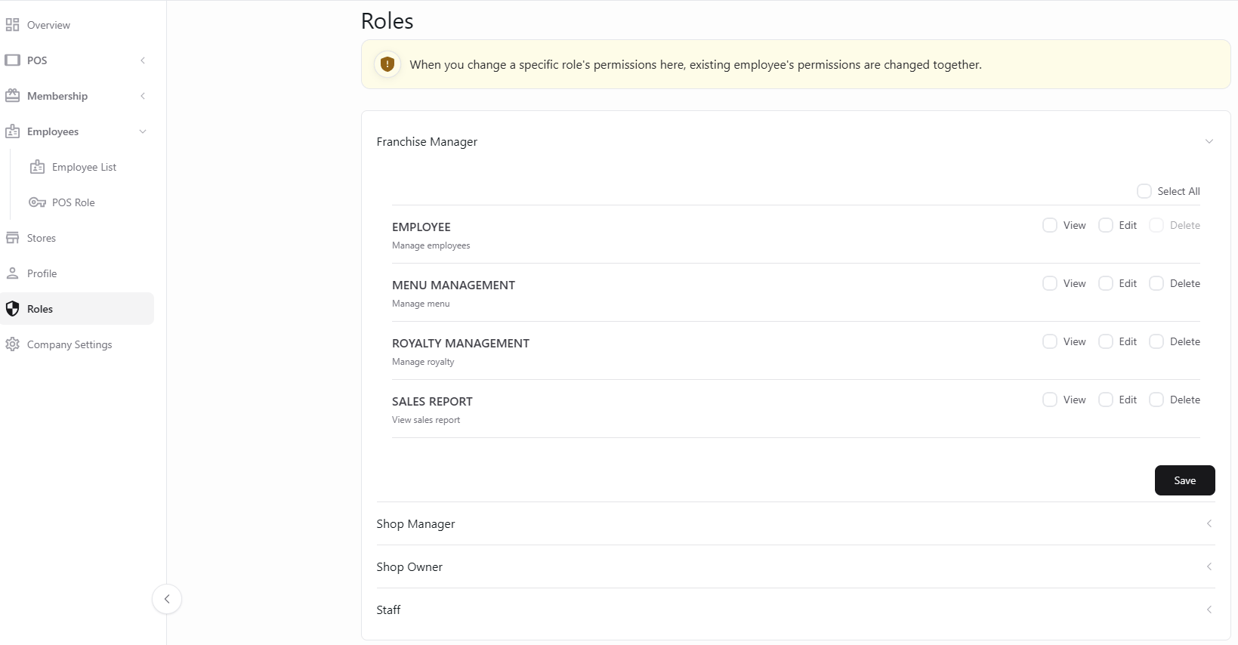This screenshot has height=645, width=1238.
Task: Click the 'Manage royalty' description text
Action: coord(423,362)
